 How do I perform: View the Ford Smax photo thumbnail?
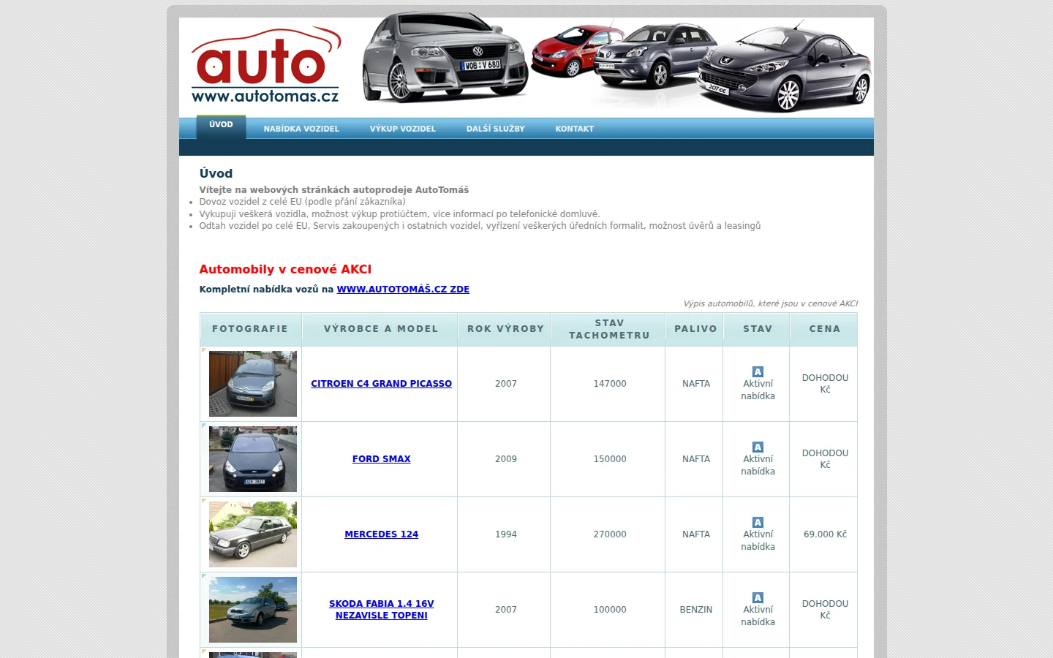click(253, 459)
